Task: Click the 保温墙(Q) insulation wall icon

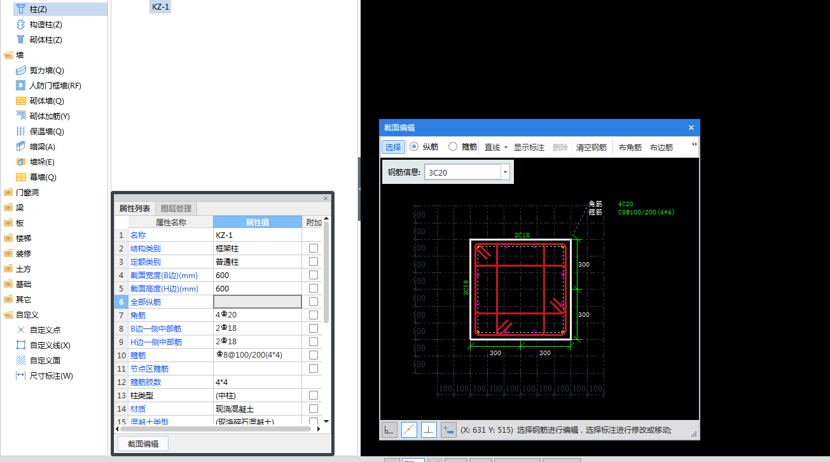Action: 20,131
